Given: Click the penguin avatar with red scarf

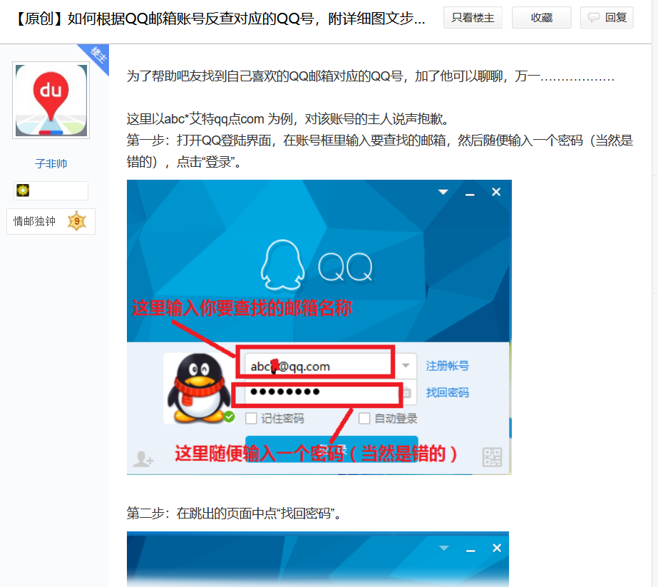Looking at the screenshot, I should (x=197, y=387).
